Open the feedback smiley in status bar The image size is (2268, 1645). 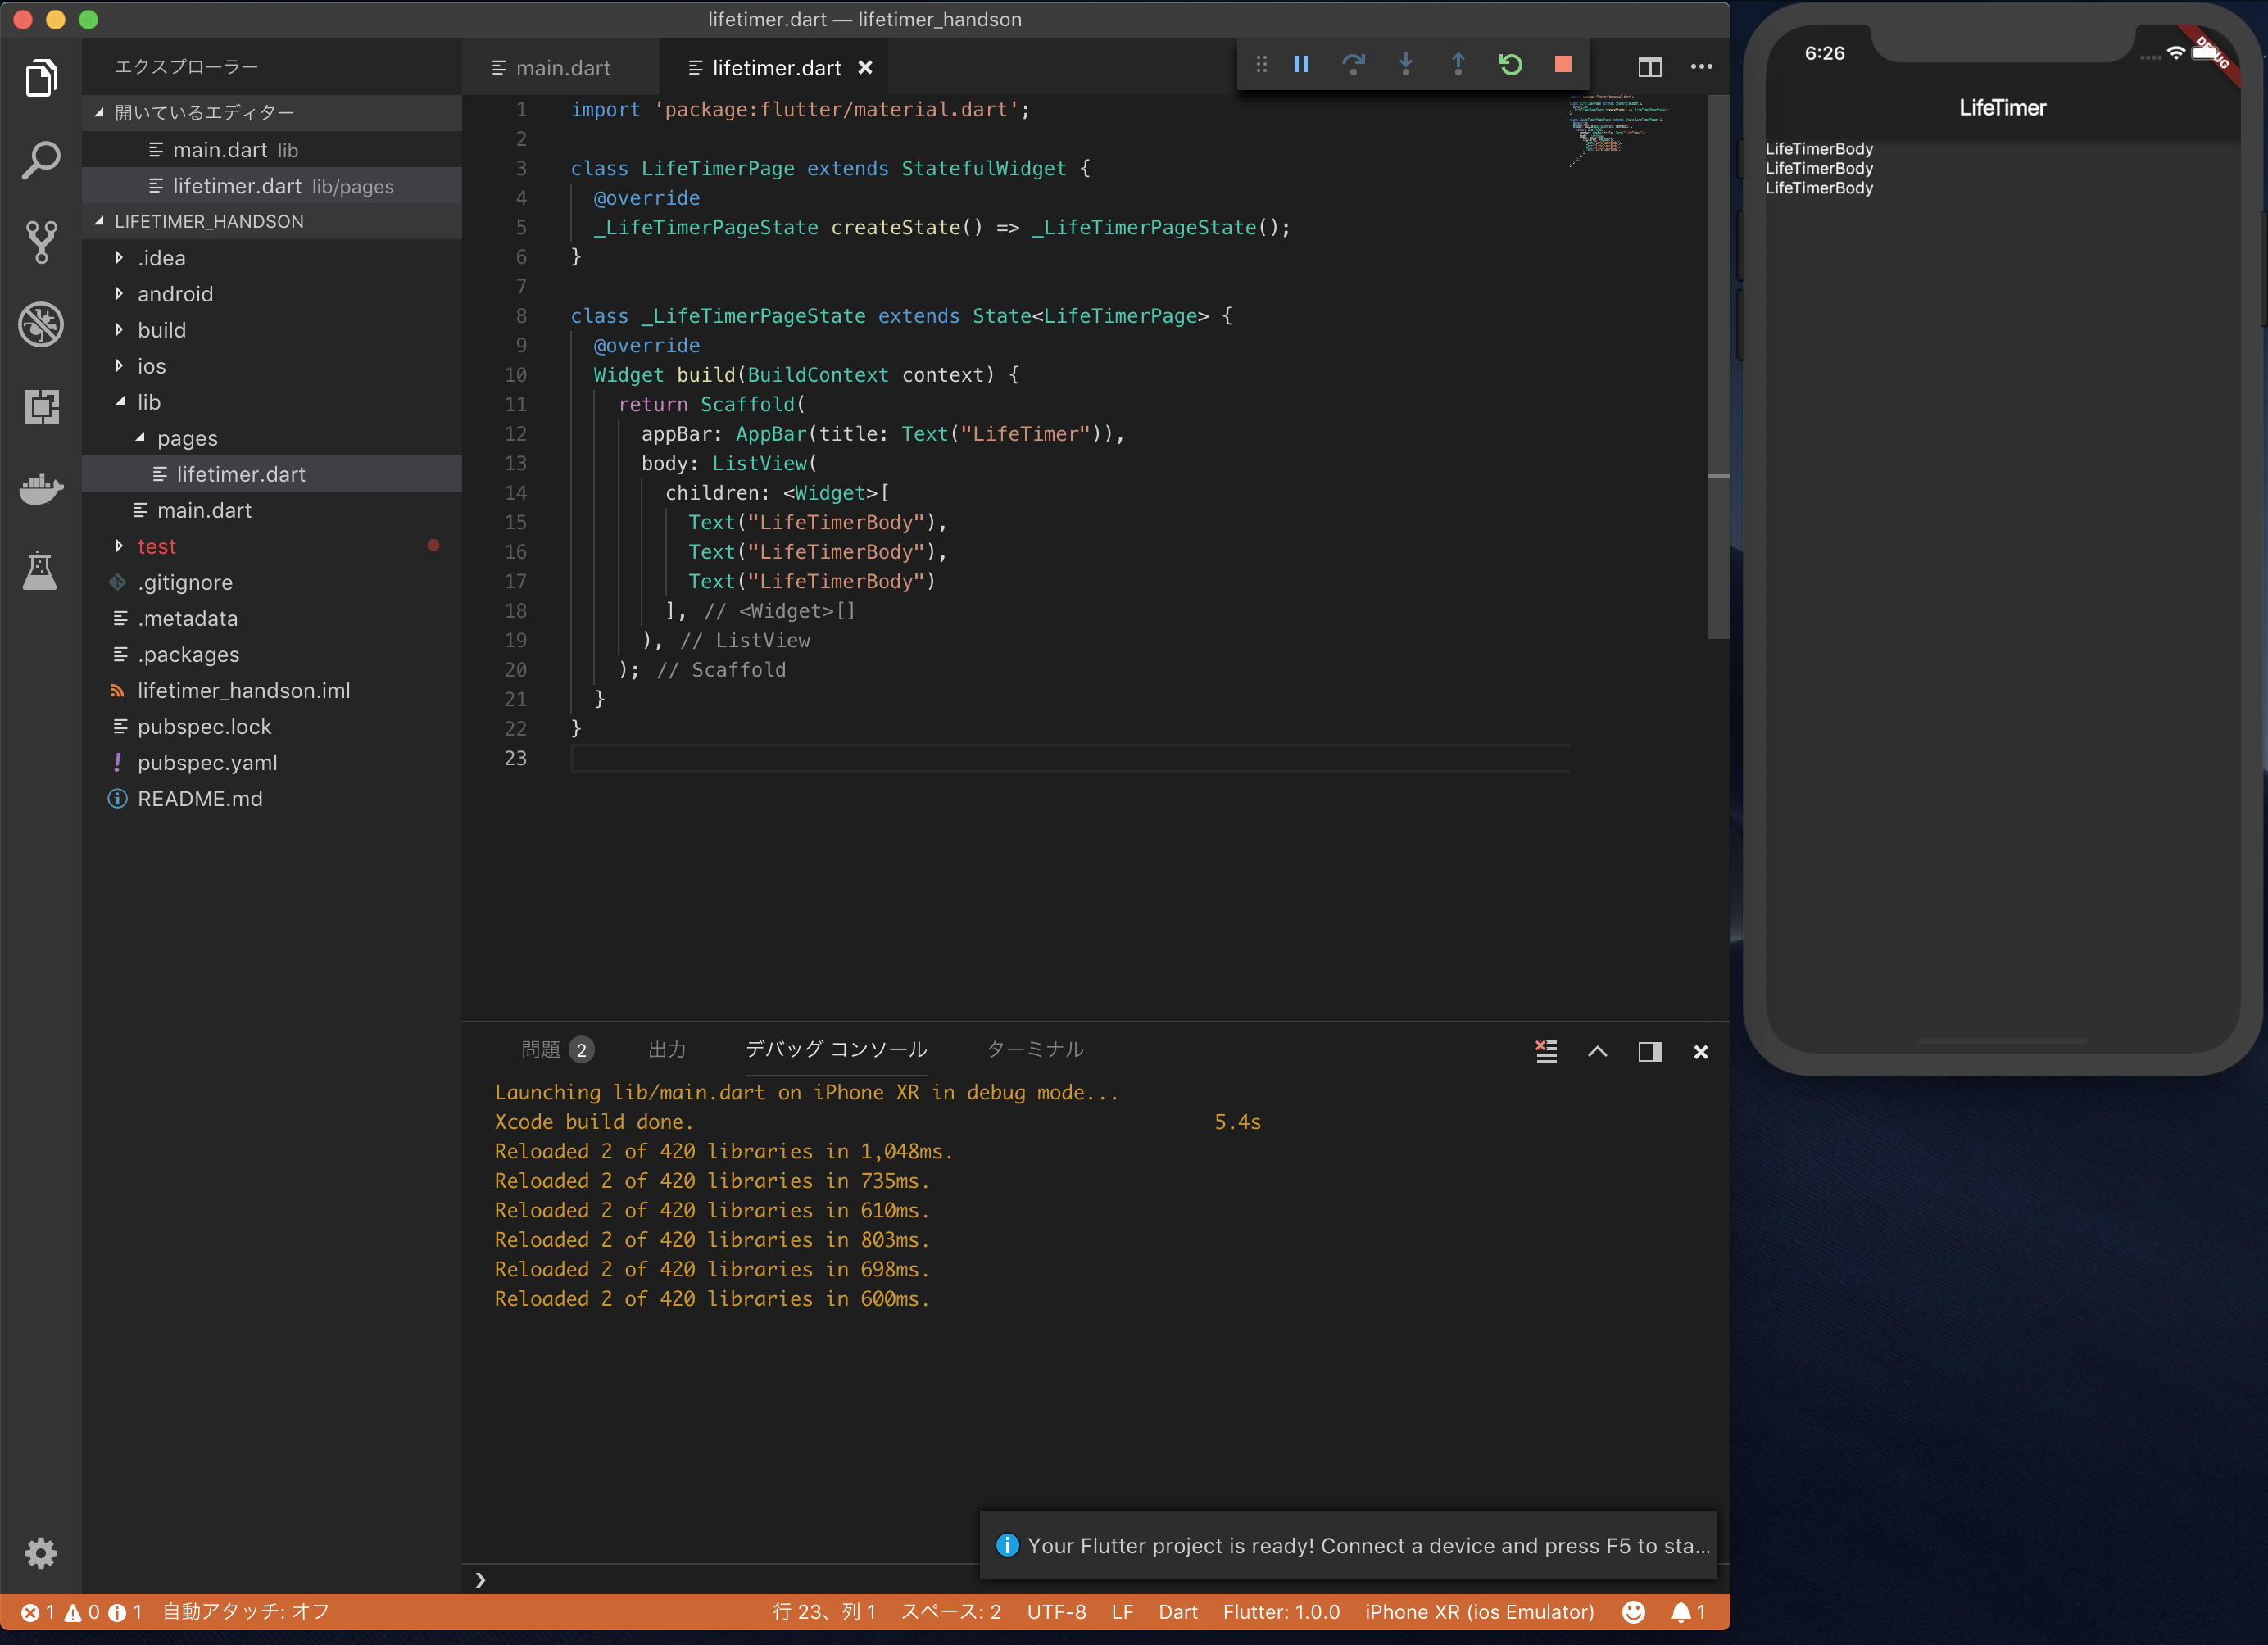pyautogui.click(x=1633, y=1611)
